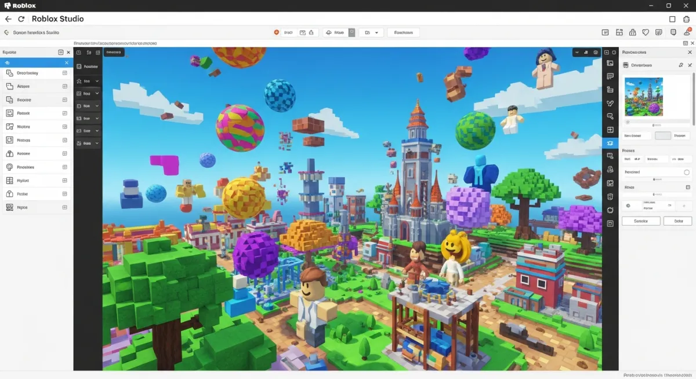Select the 'Ripoe' row in left panel
The image size is (696, 379).
pos(35,207)
